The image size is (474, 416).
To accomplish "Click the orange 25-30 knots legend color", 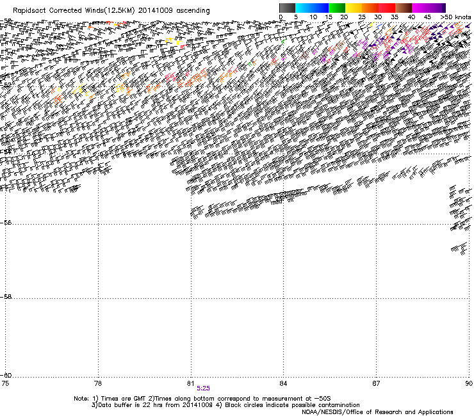I will (x=370, y=8).
